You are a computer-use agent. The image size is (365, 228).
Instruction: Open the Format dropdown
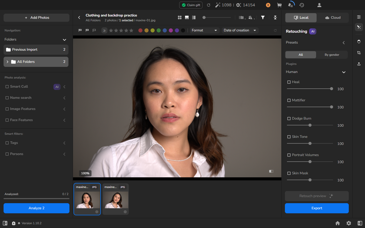tap(204, 30)
